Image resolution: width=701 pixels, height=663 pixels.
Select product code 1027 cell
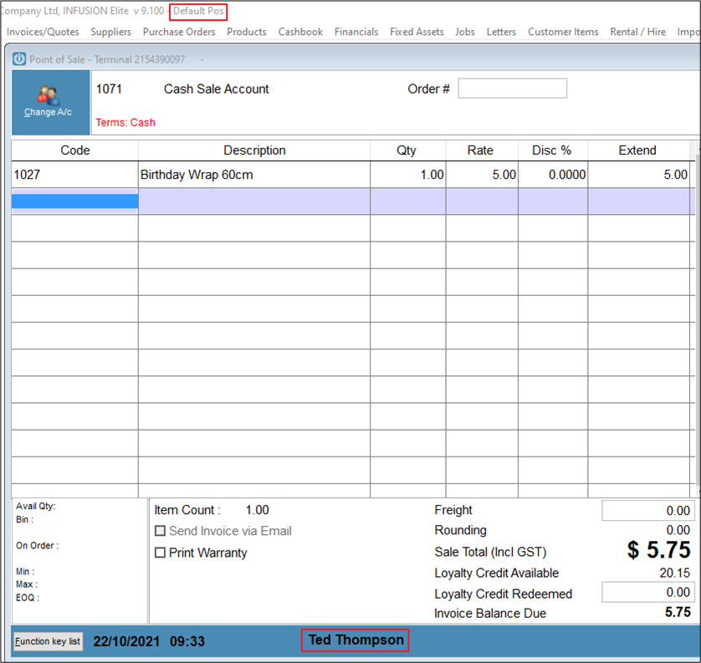click(x=74, y=175)
